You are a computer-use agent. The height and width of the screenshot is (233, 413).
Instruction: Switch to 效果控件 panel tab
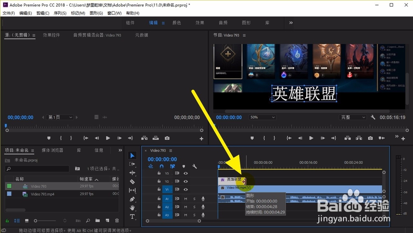[51, 35]
